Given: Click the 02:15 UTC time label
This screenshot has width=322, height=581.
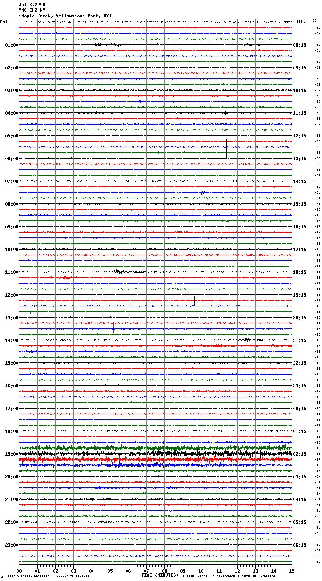Looking at the screenshot, I should (300, 454).
